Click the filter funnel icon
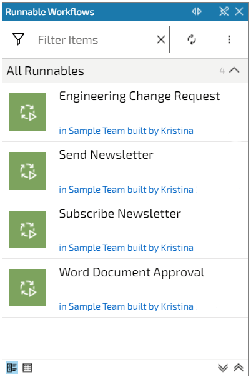 pos(18,39)
